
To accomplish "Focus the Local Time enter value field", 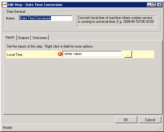I will [x=92, y=54].
